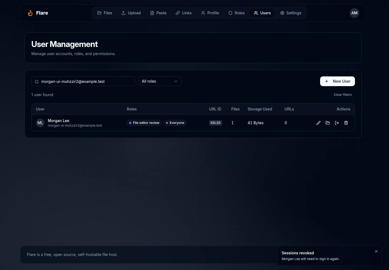The height and width of the screenshot is (270, 389).
Task: Revoke Morgan Lee's sessions via logout icon
Action: click(x=337, y=123)
